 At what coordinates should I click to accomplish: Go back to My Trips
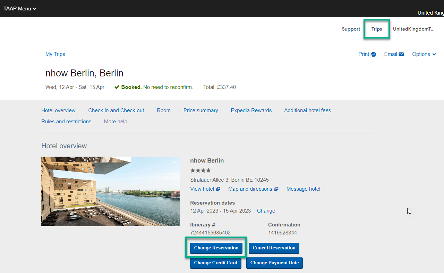(x=55, y=54)
